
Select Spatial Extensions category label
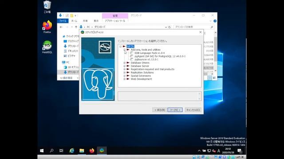coord(141,76)
